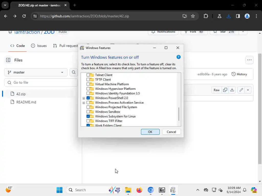Image resolution: width=262 pixels, height=196 pixels.
Task: Open File Explorer from the taskbar
Action: 128,190
